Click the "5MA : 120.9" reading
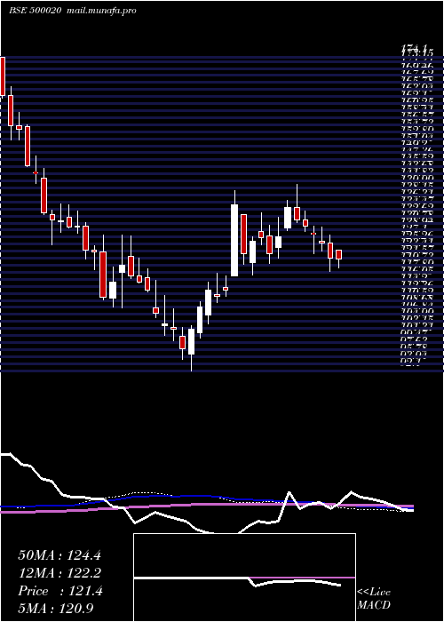Image resolution: width=444 pixels, height=622 pixels. click(56, 608)
